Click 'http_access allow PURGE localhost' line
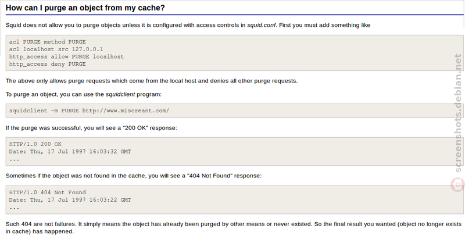Image resolution: width=465 pixels, height=239 pixels. coord(66,56)
